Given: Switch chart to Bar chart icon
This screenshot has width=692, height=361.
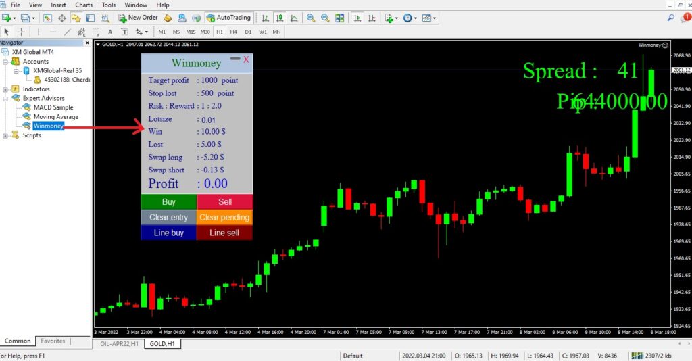Looking at the screenshot, I should click(x=265, y=18).
